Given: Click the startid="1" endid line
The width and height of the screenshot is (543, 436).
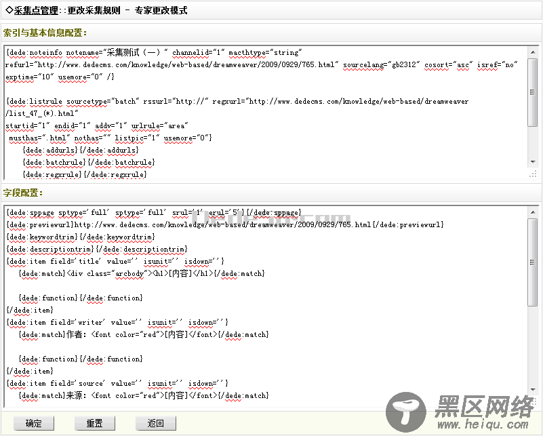Looking at the screenshot, I should (x=97, y=125).
